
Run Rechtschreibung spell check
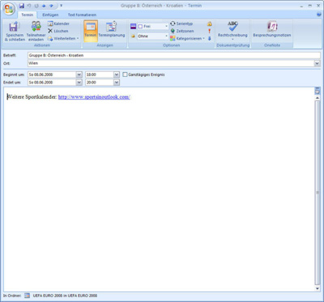pos(232,29)
